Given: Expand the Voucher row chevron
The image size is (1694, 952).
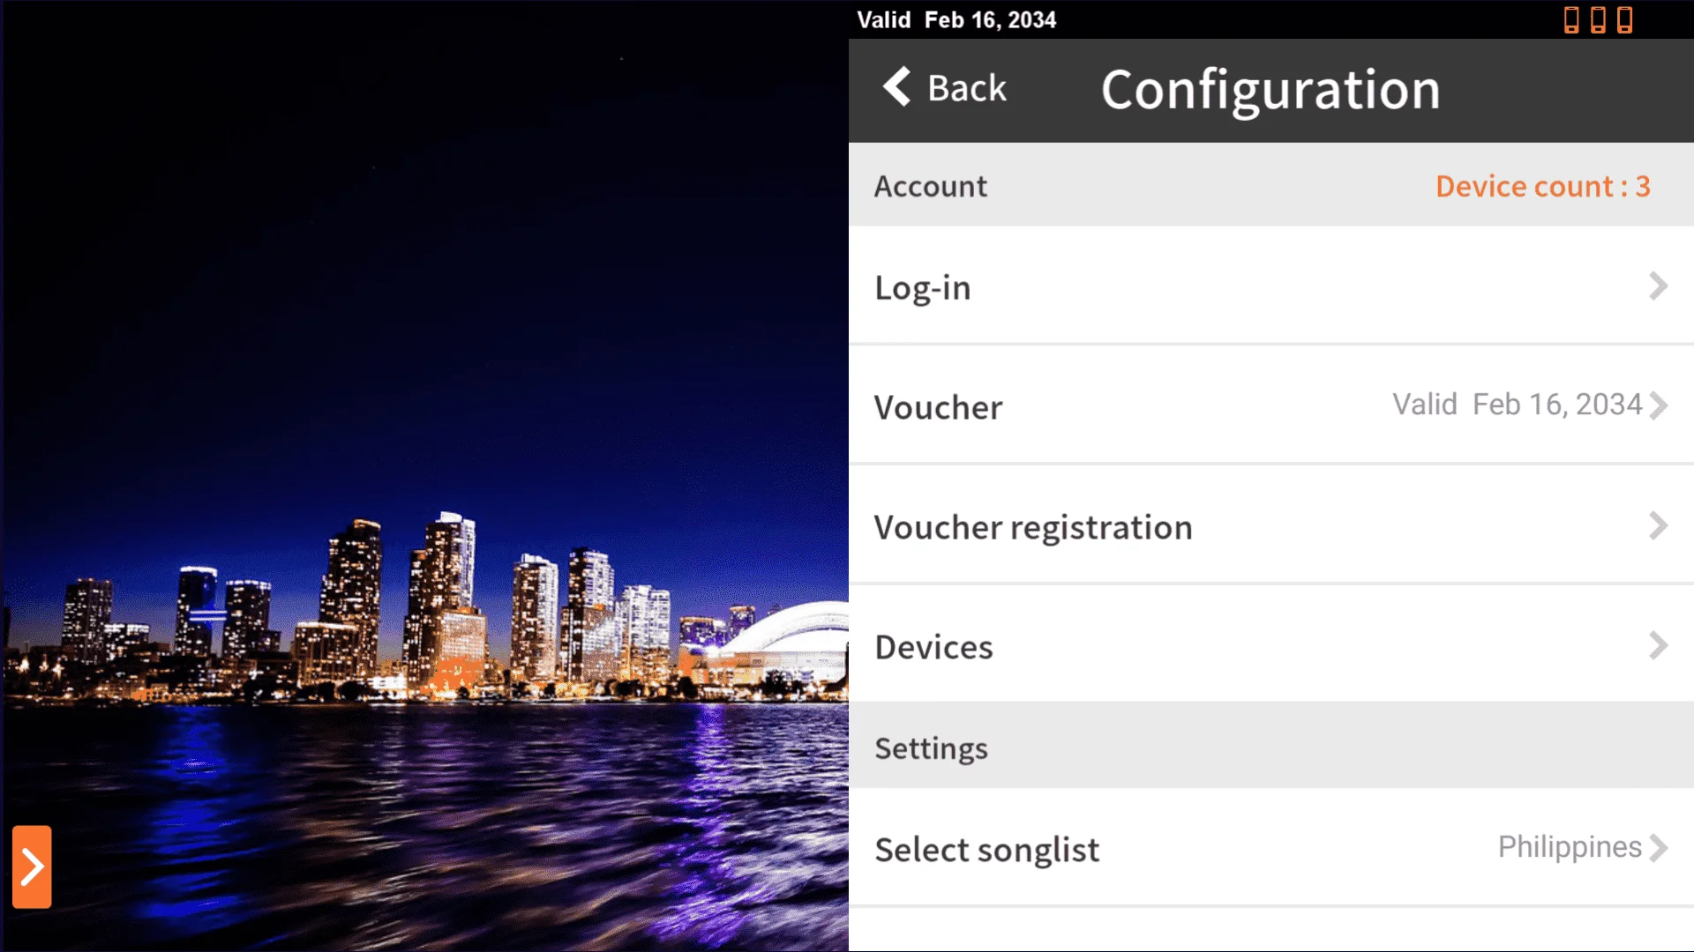Looking at the screenshot, I should [1658, 405].
